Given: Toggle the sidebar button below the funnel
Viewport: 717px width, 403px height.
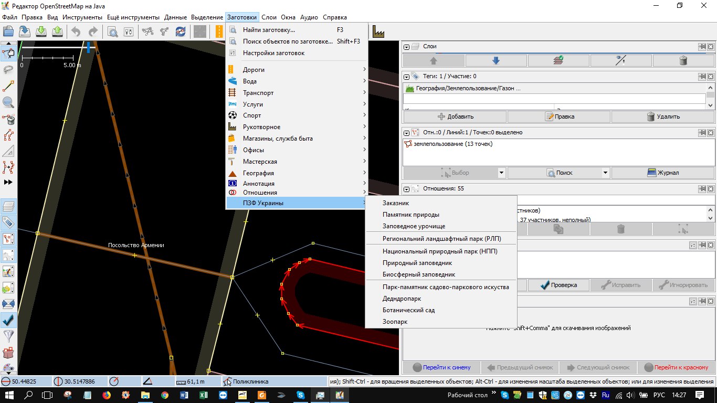Looking at the screenshot, I should click(8, 353).
